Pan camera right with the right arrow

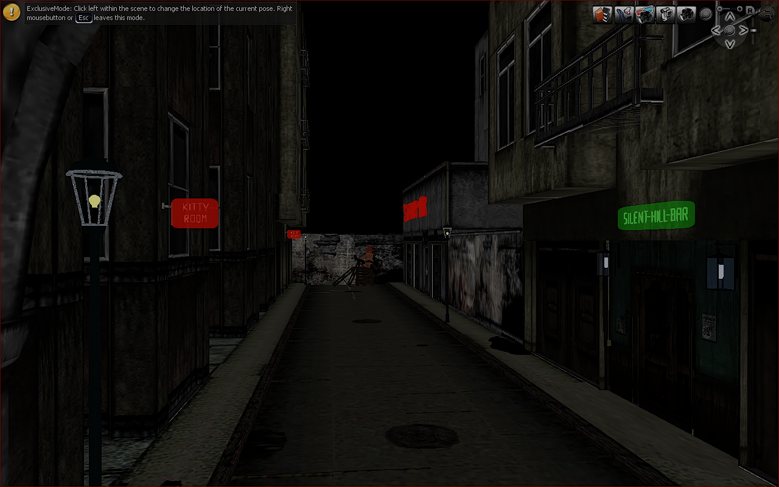744,30
